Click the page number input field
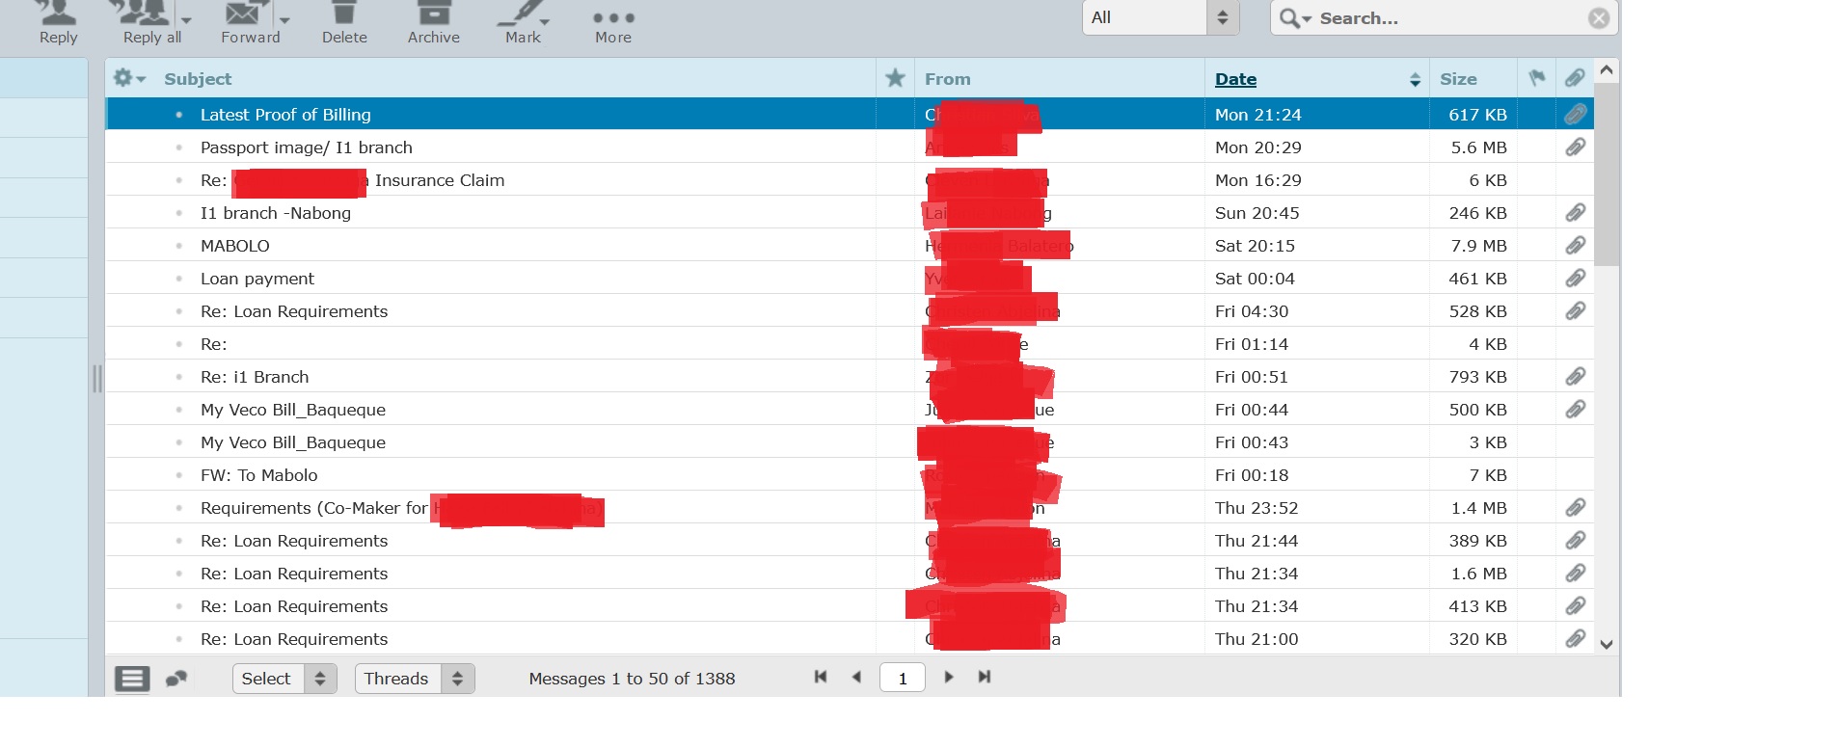Image resolution: width=1838 pixels, height=748 pixels. [x=903, y=678]
